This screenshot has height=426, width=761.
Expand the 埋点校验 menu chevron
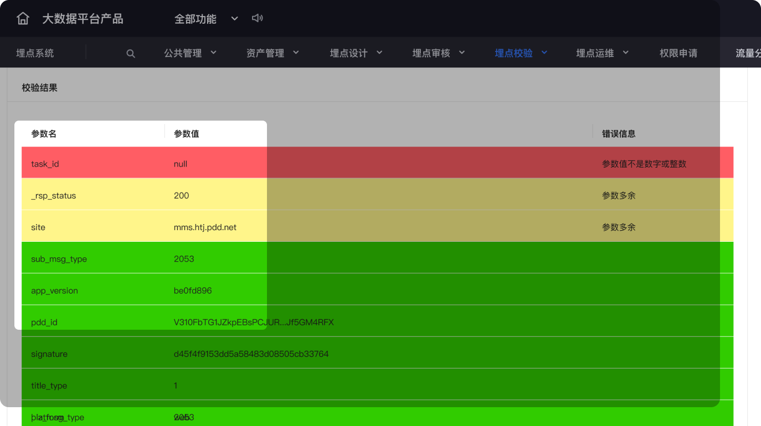(544, 53)
